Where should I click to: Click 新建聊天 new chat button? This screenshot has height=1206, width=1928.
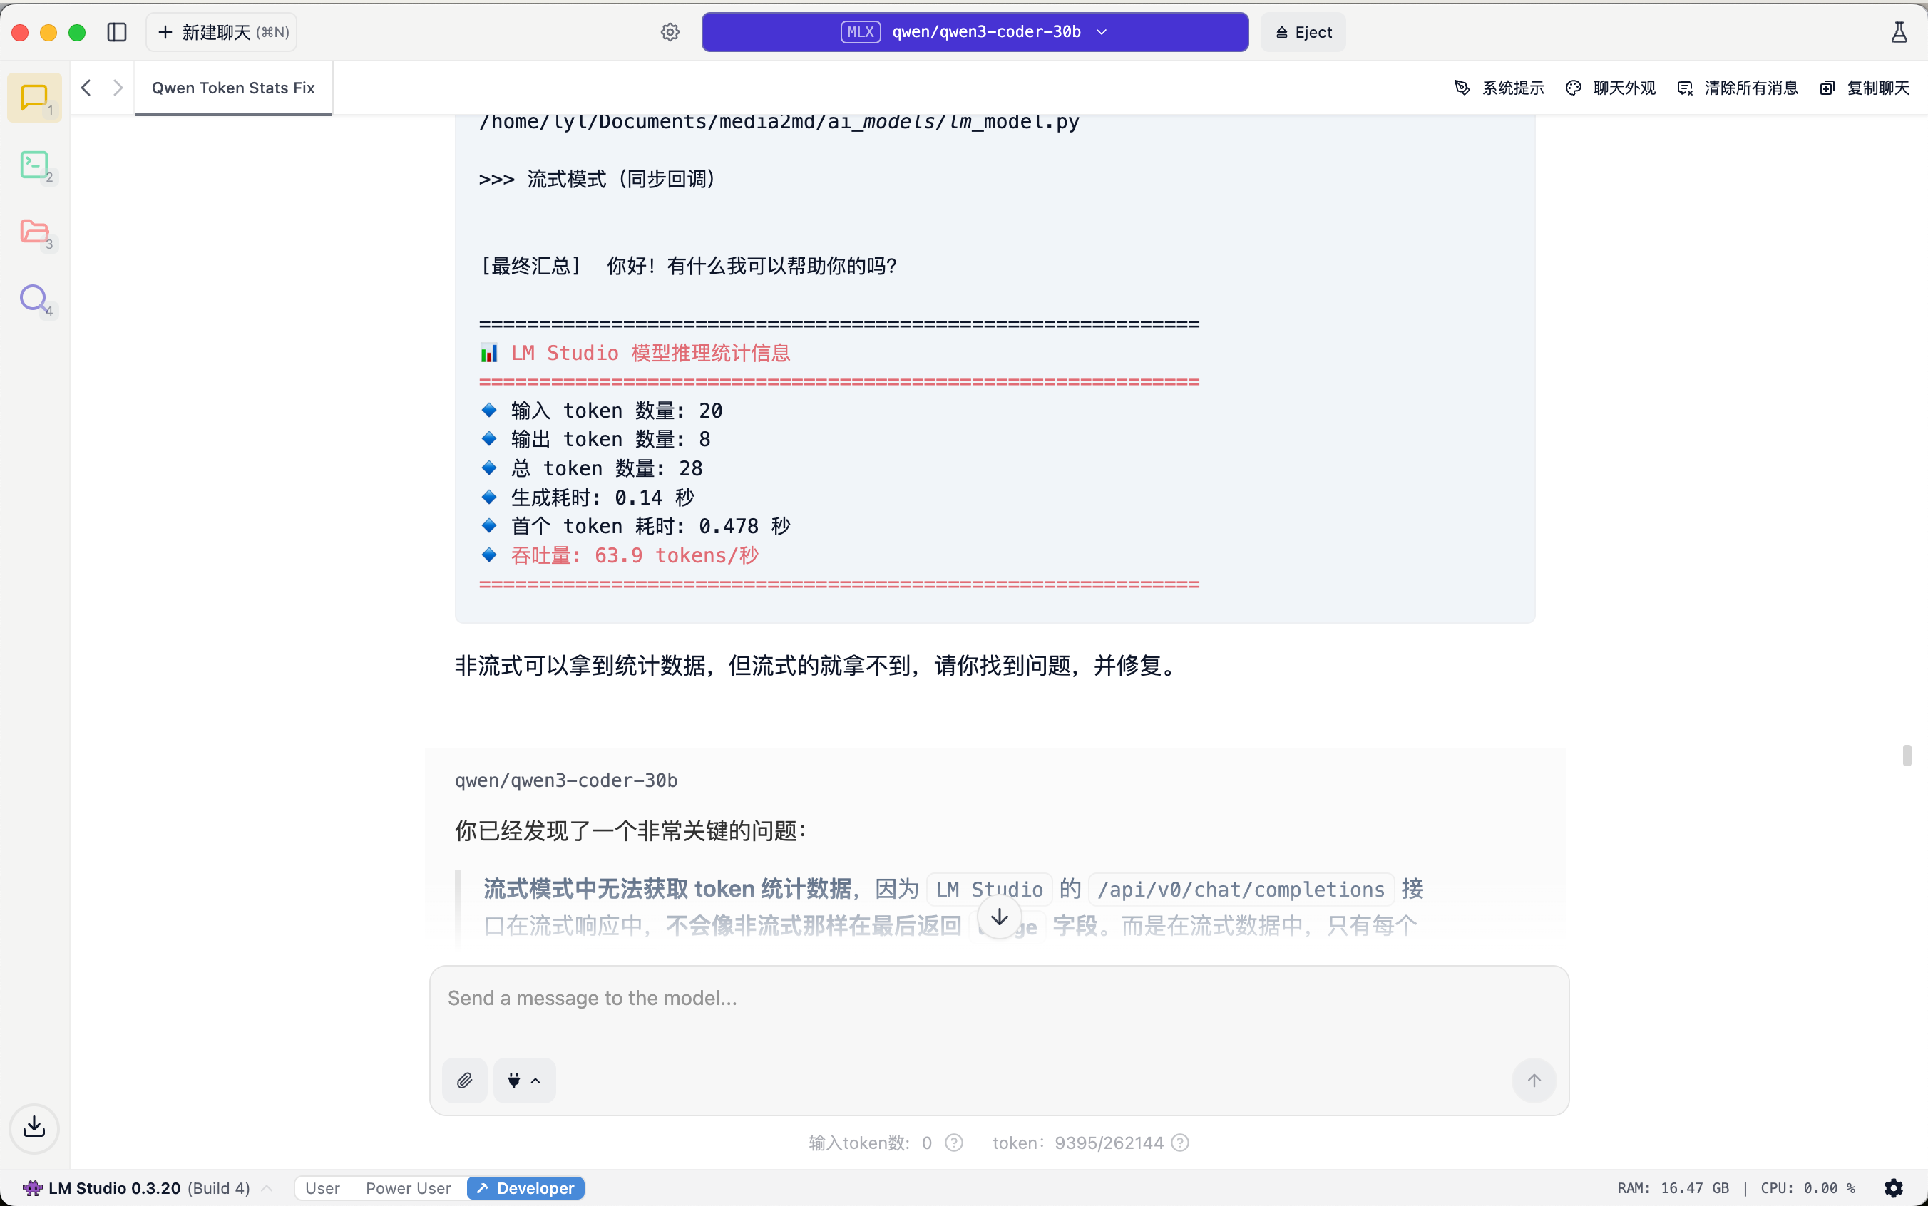point(222,32)
